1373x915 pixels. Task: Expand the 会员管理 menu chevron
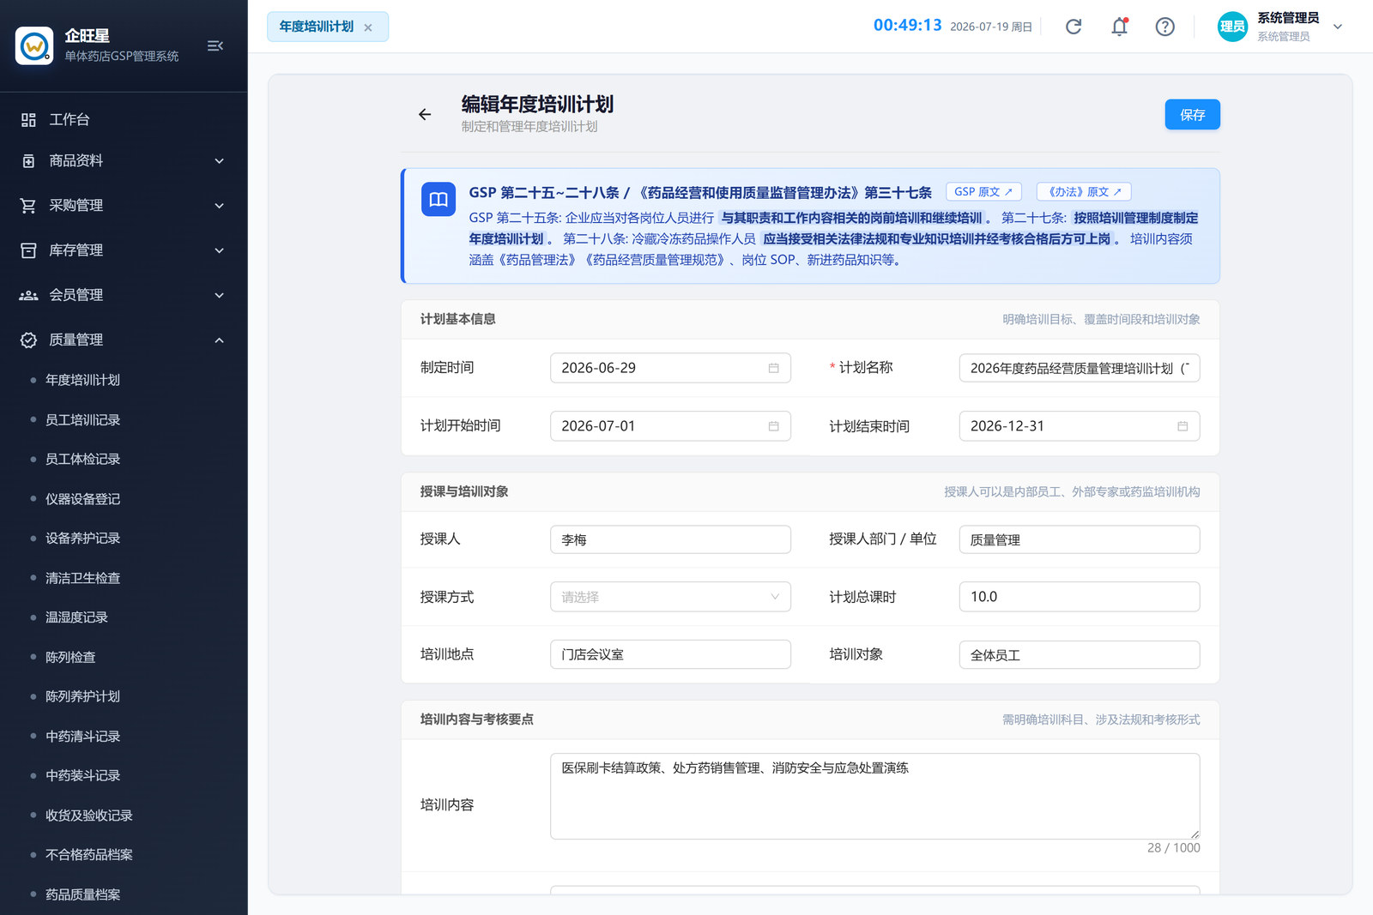tap(220, 295)
